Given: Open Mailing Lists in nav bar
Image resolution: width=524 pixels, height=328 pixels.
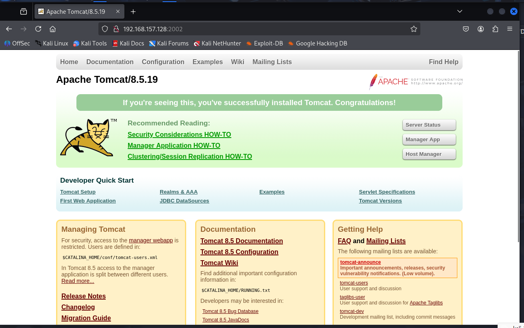Looking at the screenshot, I should [x=272, y=62].
